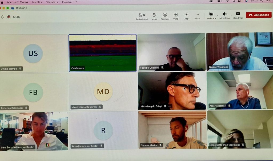Click muted mic icon on Federico Baldinacci
The height and width of the screenshot is (161, 273).
tap(26, 108)
